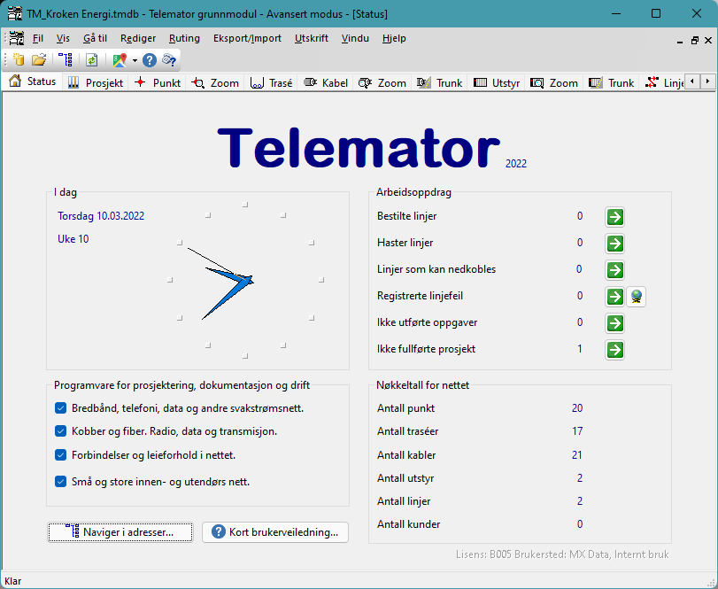
Task: Switch to the Punkt tab
Action: point(158,83)
